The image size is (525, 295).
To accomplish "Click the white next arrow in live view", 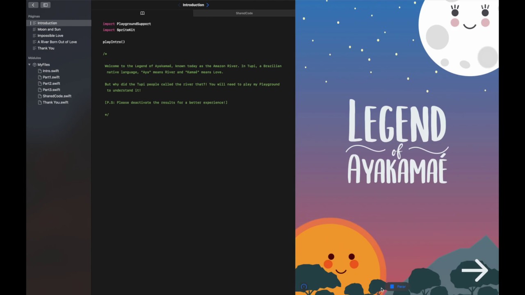I will [475, 270].
